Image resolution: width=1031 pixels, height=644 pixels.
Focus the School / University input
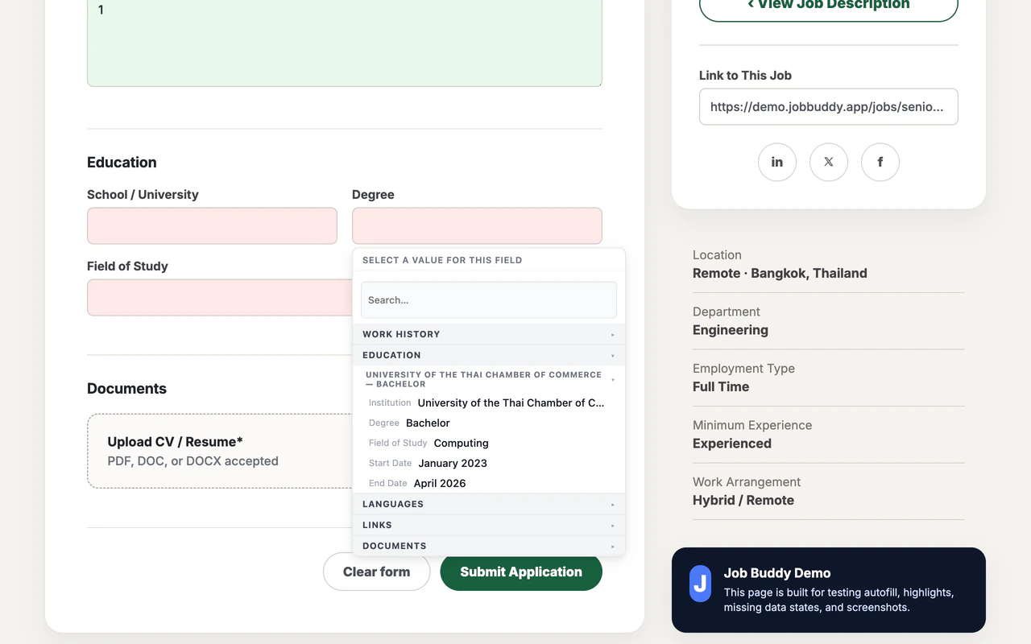[212, 225]
